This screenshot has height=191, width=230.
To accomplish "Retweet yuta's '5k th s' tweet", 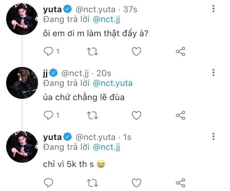I will [93, 182].
